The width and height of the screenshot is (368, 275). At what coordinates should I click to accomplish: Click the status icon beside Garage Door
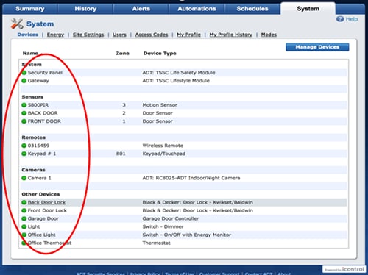(x=24, y=218)
